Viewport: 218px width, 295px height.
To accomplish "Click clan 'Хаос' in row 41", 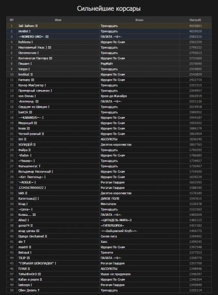I will [x=104, y=242].
